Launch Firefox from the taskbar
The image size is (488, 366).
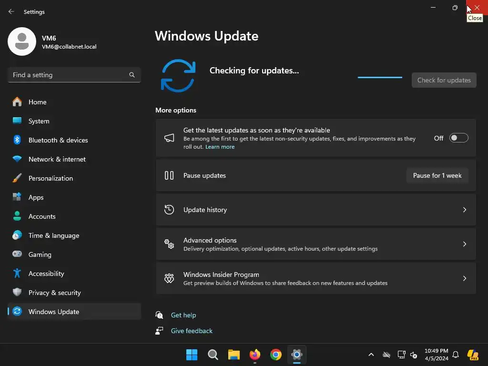click(x=255, y=355)
